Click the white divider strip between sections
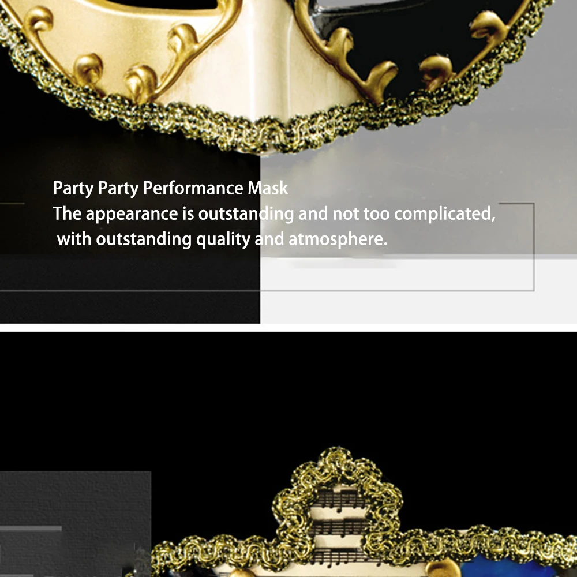The image size is (577, 577). point(288,328)
